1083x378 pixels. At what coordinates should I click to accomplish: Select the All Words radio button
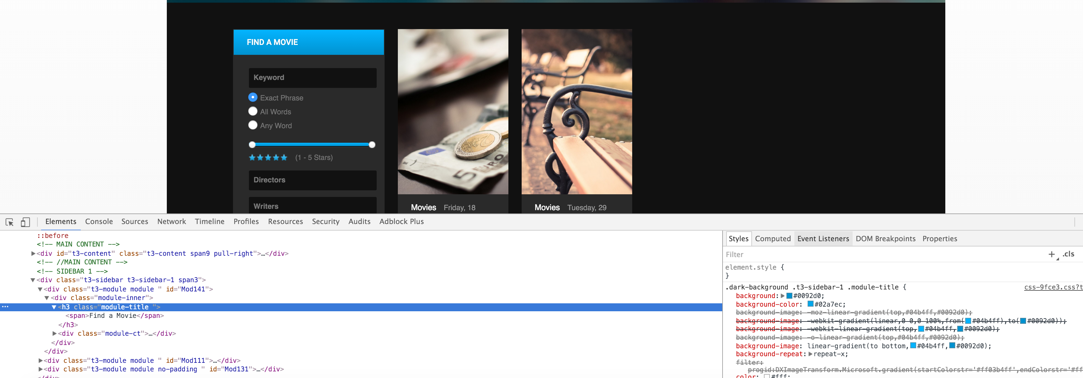[x=253, y=111]
